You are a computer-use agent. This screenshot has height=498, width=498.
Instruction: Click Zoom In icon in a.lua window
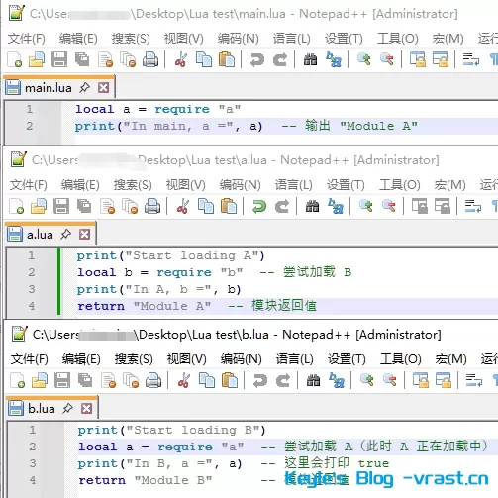tap(366, 206)
